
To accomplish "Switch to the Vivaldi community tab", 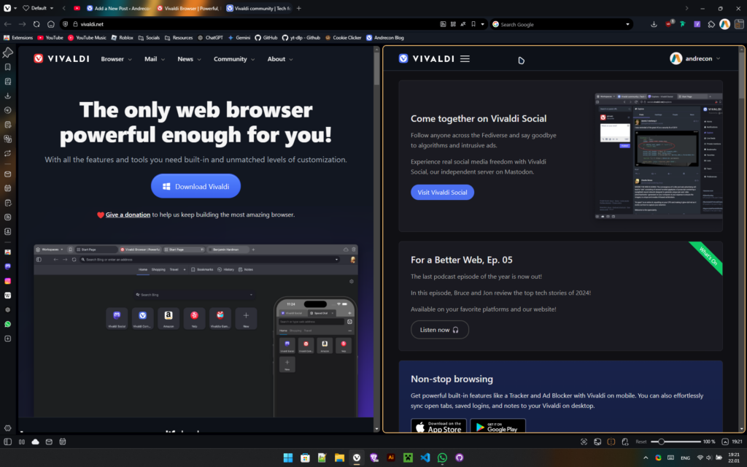I will tap(258, 8).
